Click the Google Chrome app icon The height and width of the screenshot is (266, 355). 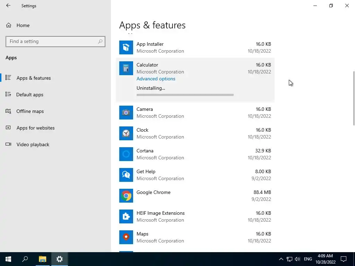click(x=126, y=196)
